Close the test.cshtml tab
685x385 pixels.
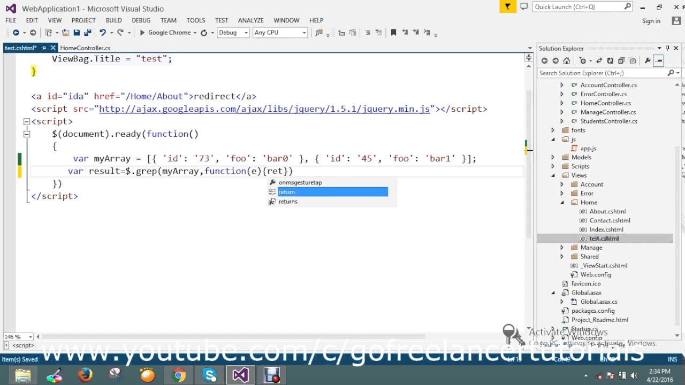[x=52, y=48]
